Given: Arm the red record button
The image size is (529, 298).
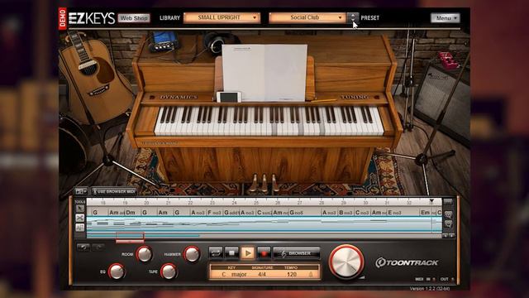Looking at the screenshot, I should point(264,253).
